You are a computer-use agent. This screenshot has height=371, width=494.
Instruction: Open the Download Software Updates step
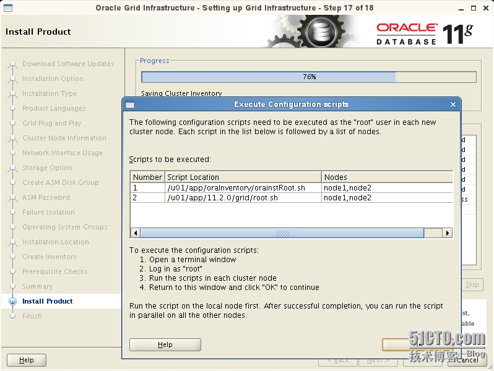click(68, 64)
